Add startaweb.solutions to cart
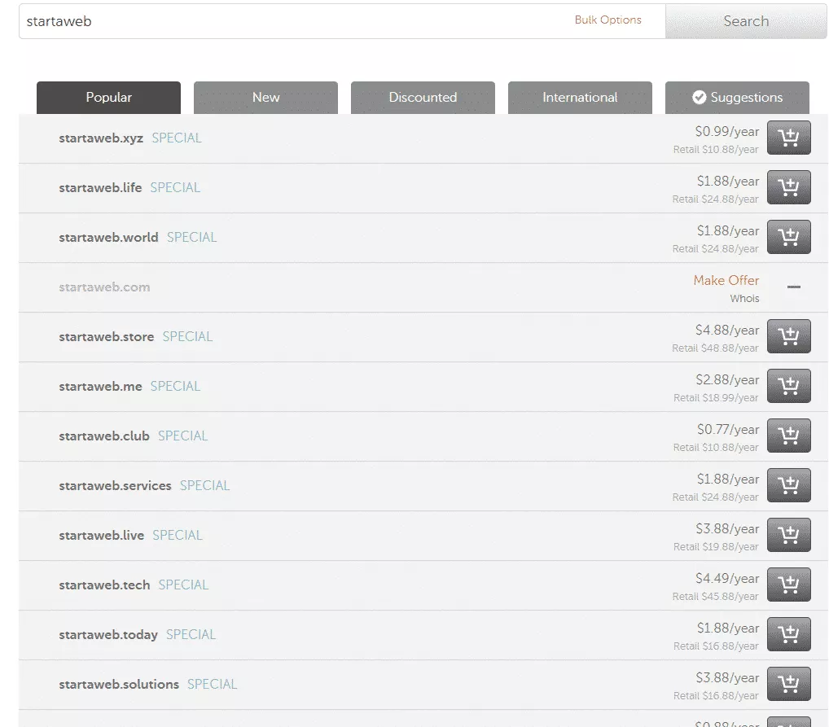Image resolution: width=829 pixels, height=727 pixels. (788, 684)
